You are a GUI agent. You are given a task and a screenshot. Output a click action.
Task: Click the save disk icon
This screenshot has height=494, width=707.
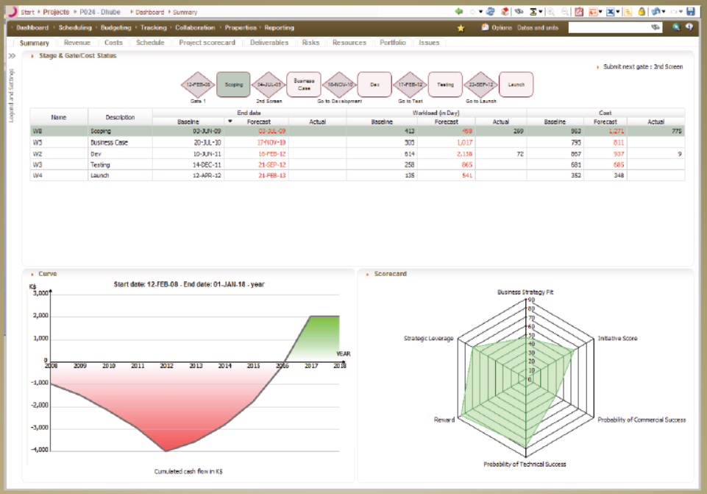(x=690, y=12)
